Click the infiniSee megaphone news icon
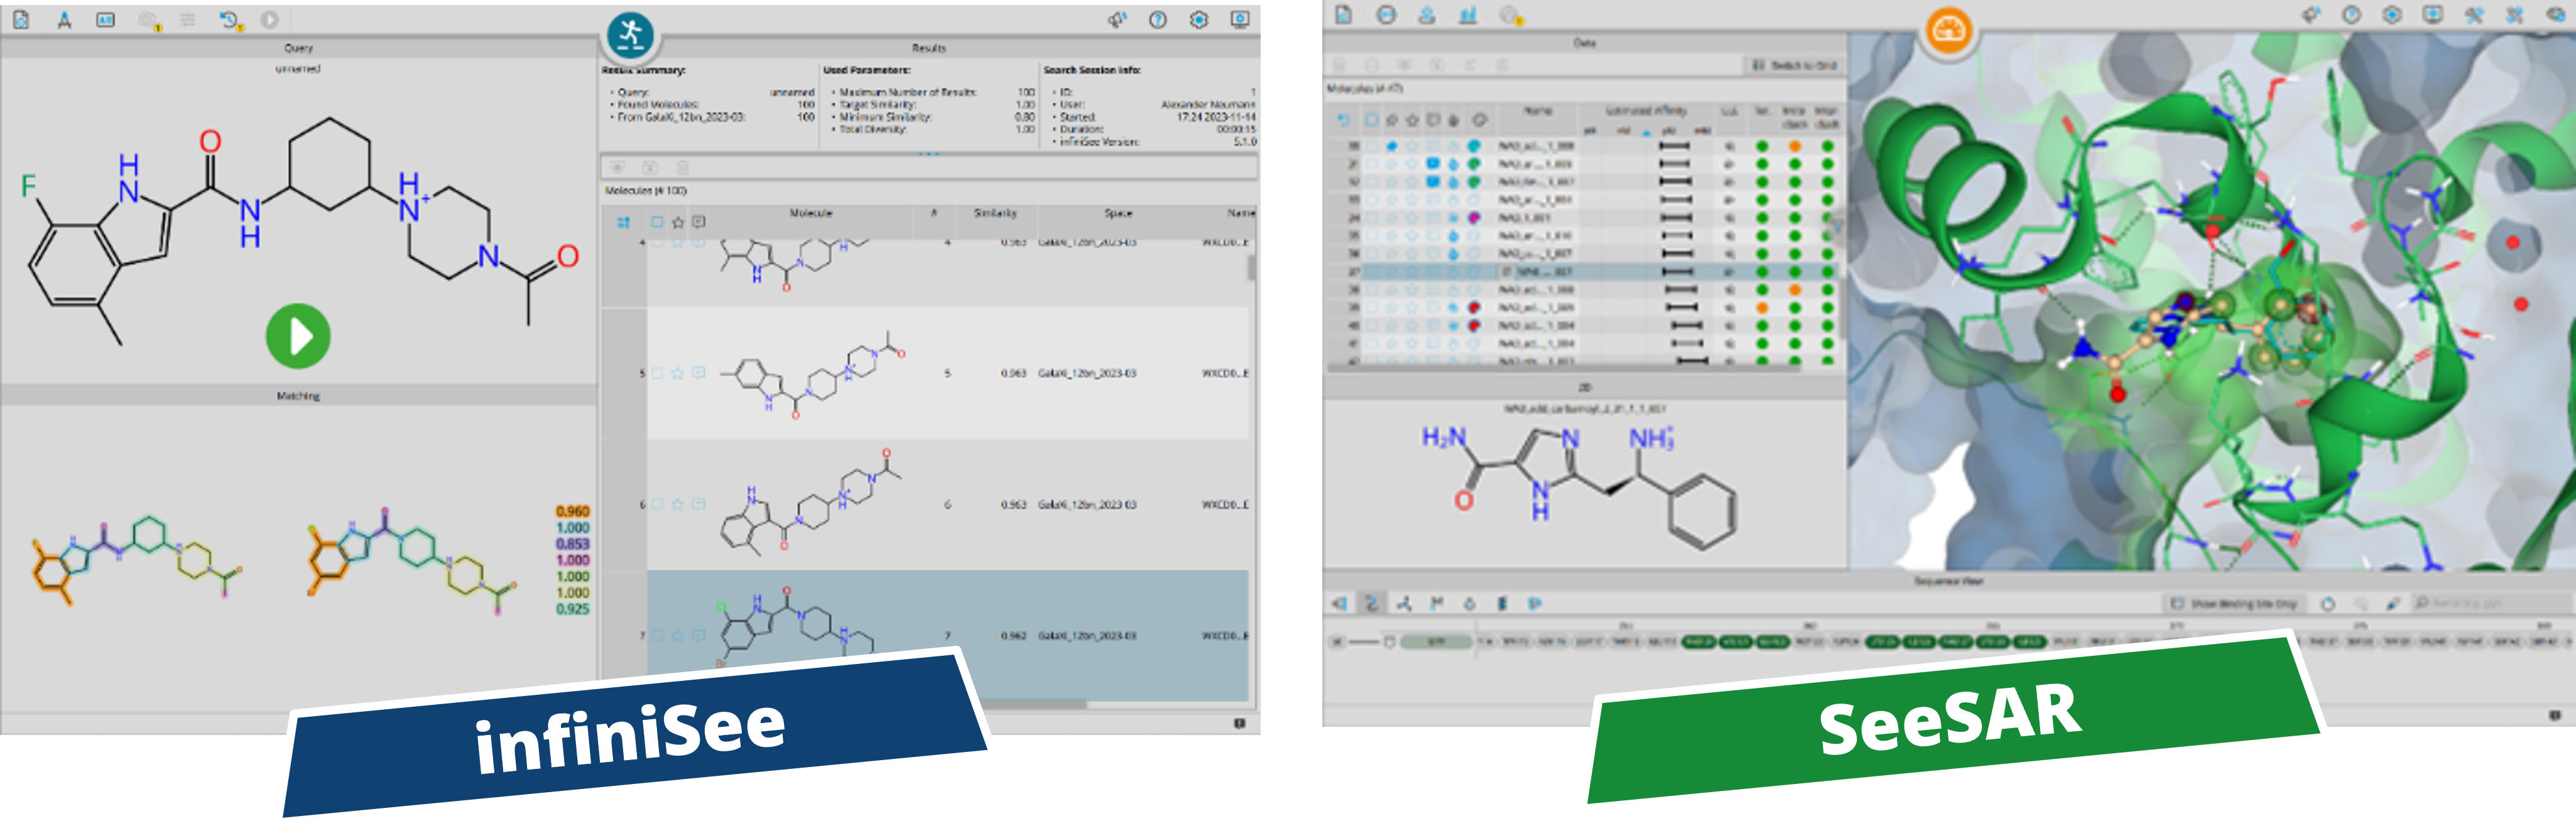 pos(1117,20)
